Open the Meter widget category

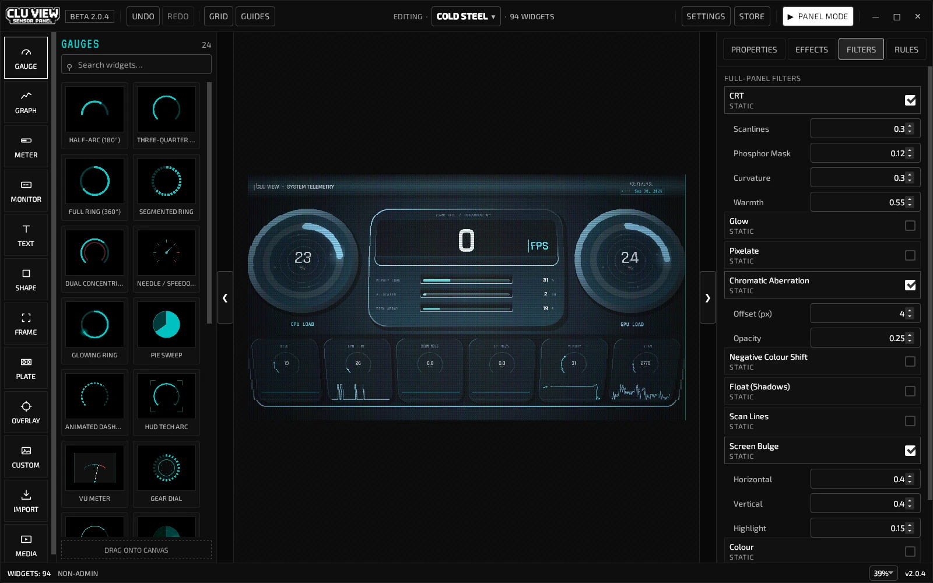[x=26, y=146]
